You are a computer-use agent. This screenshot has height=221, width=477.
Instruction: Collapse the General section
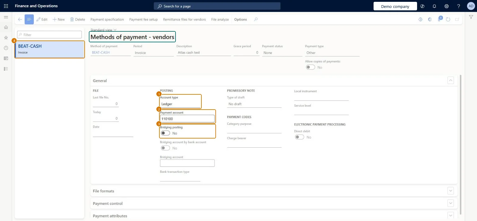click(451, 80)
